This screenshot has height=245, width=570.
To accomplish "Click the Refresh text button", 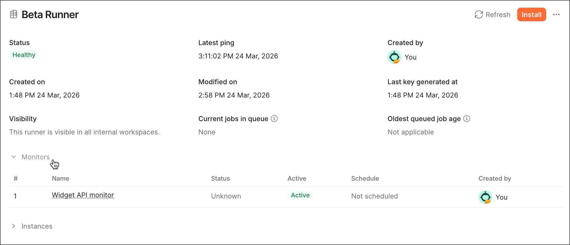I will pyautogui.click(x=498, y=14).
